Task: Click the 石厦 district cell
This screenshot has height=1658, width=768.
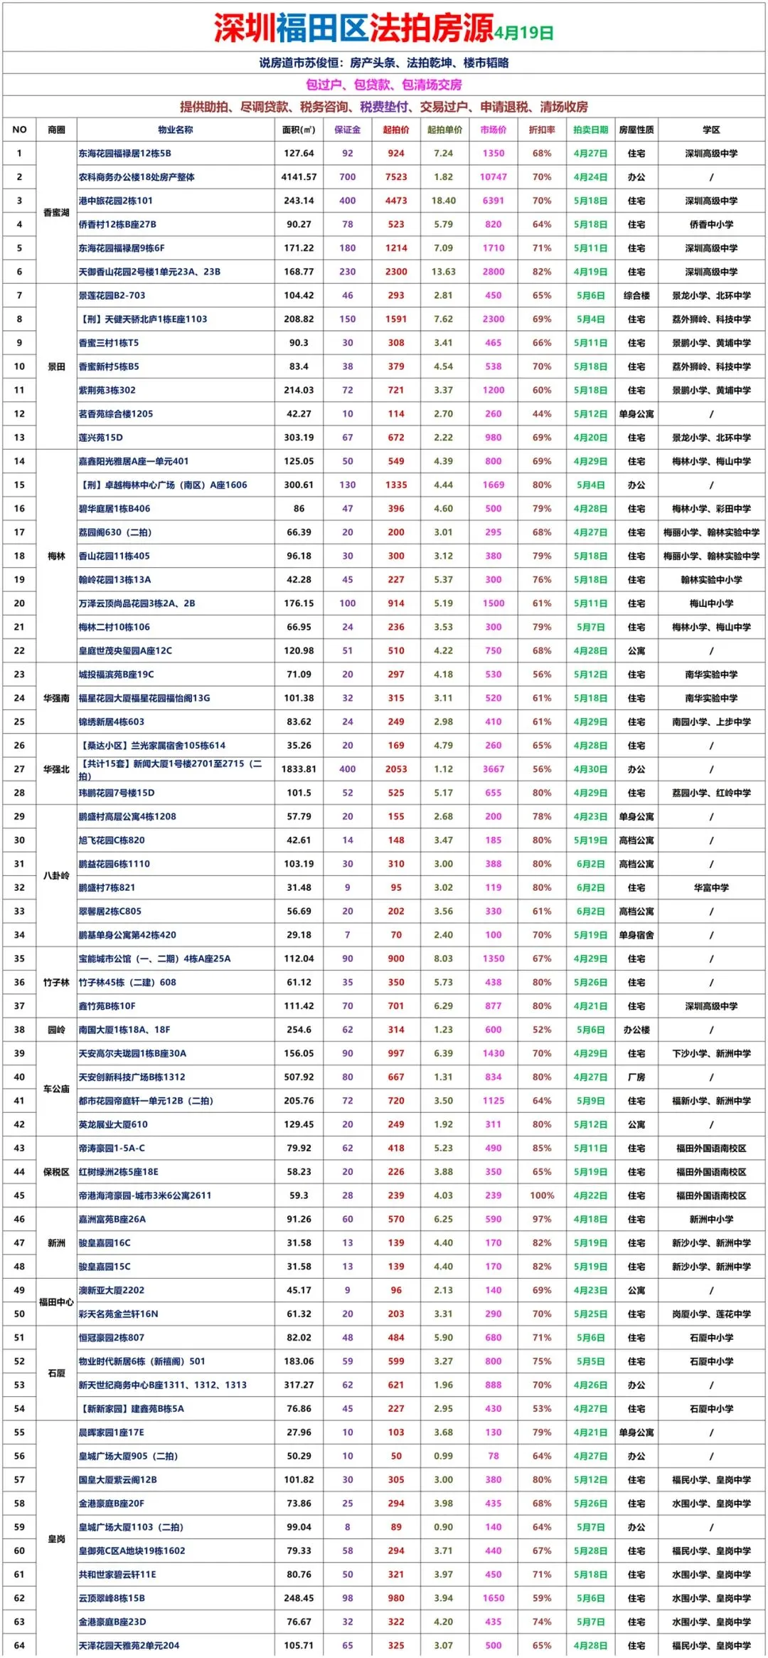Action: [56, 1373]
